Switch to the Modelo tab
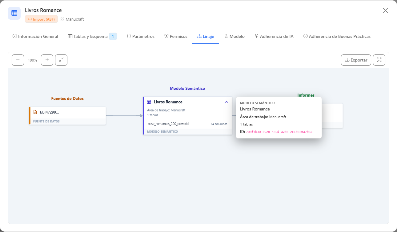Image resolution: width=397 pixels, height=232 pixels. coord(235,36)
